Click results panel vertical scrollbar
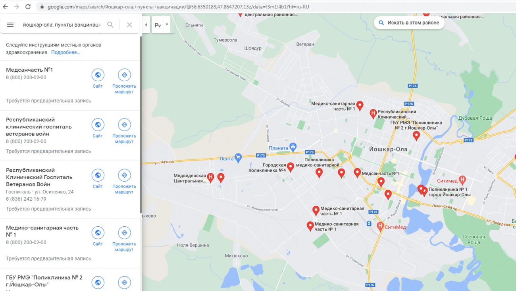Viewport: 516px width, 291px height. point(141,125)
